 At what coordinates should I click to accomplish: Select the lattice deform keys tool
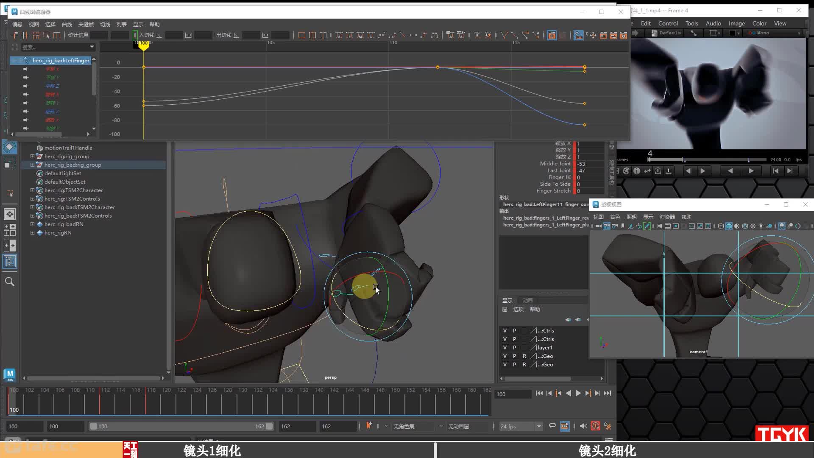coord(36,35)
